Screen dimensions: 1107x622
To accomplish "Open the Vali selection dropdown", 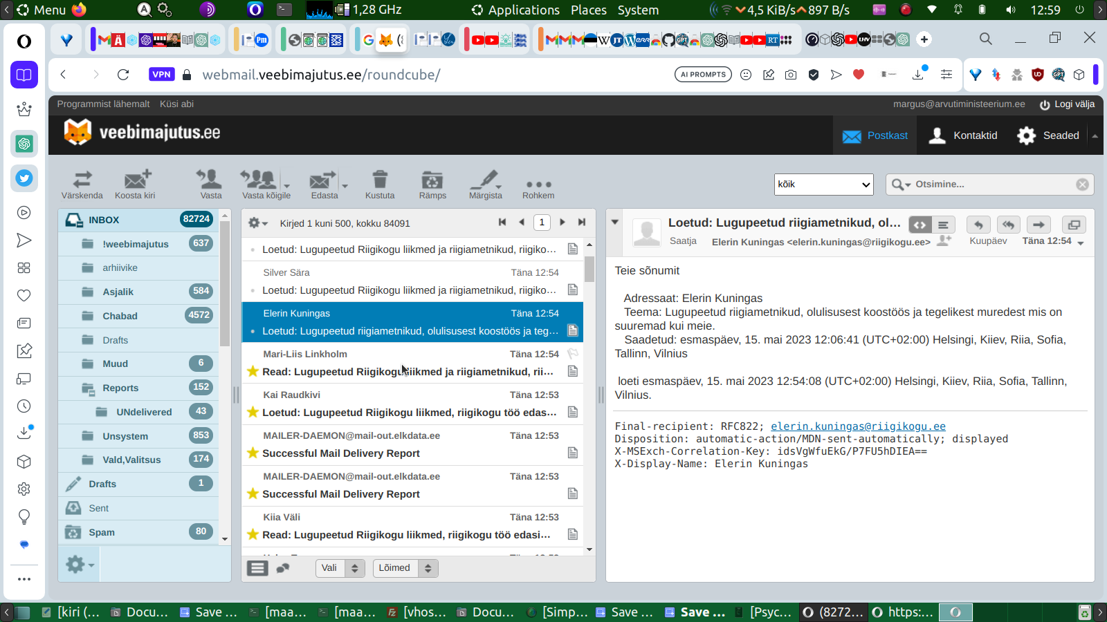I will click(x=340, y=568).
